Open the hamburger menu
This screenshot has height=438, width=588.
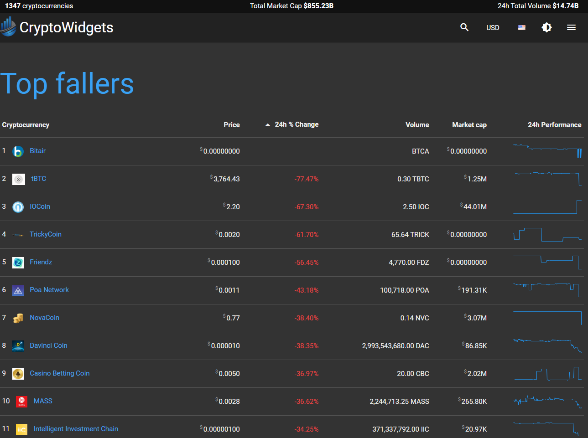click(571, 27)
